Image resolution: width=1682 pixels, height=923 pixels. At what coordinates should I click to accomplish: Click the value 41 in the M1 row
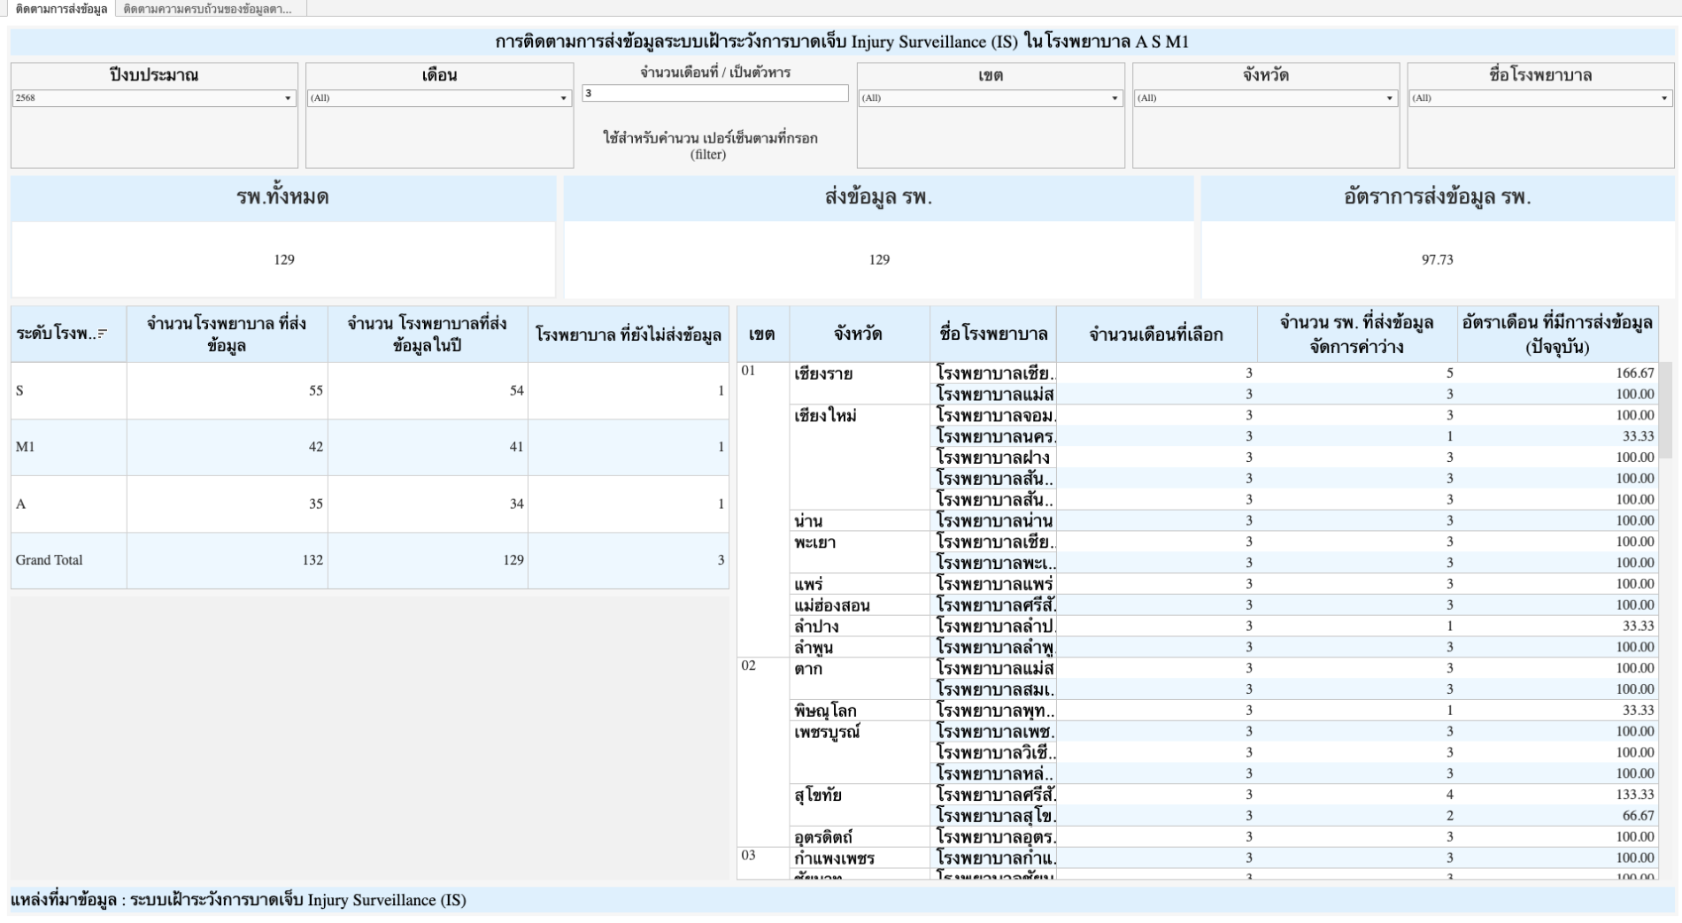(517, 447)
